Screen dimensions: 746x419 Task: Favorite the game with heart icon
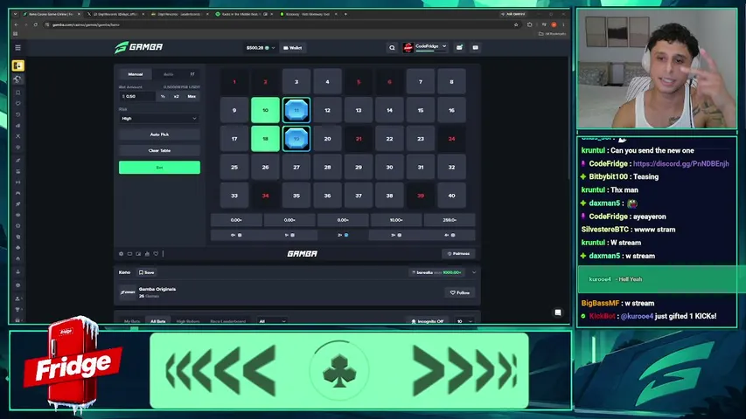tap(156, 254)
